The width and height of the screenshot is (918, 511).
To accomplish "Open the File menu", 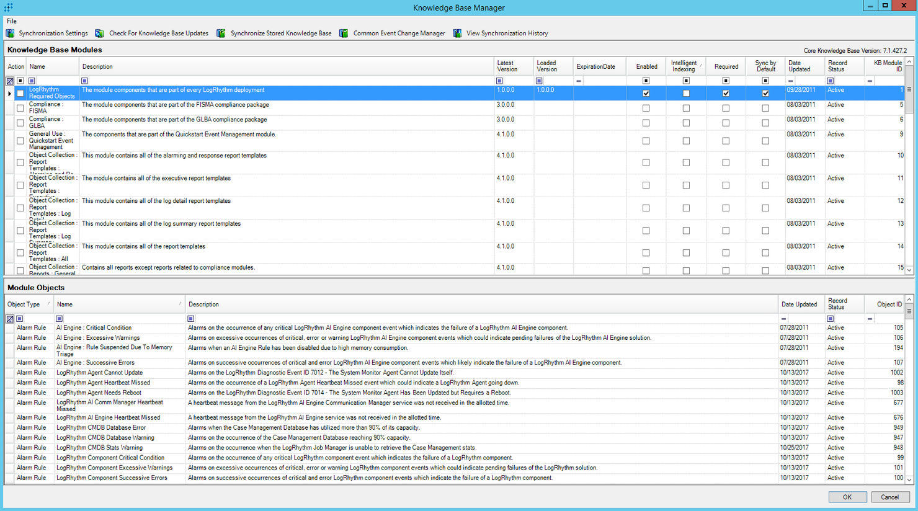I will point(11,20).
